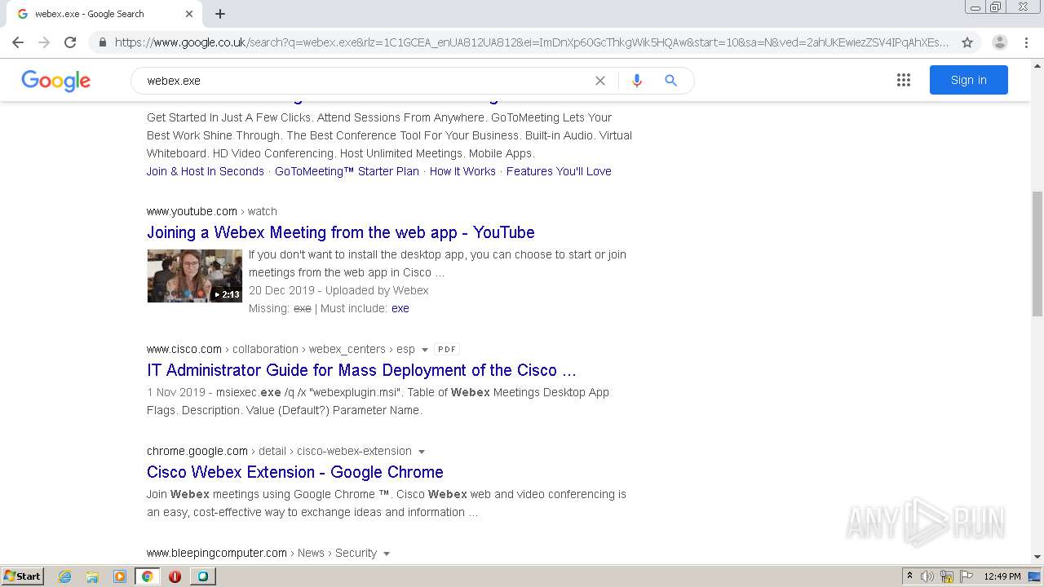Select the Chrome taskbar icon
The height and width of the screenshot is (587, 1044).
point(147,576)
